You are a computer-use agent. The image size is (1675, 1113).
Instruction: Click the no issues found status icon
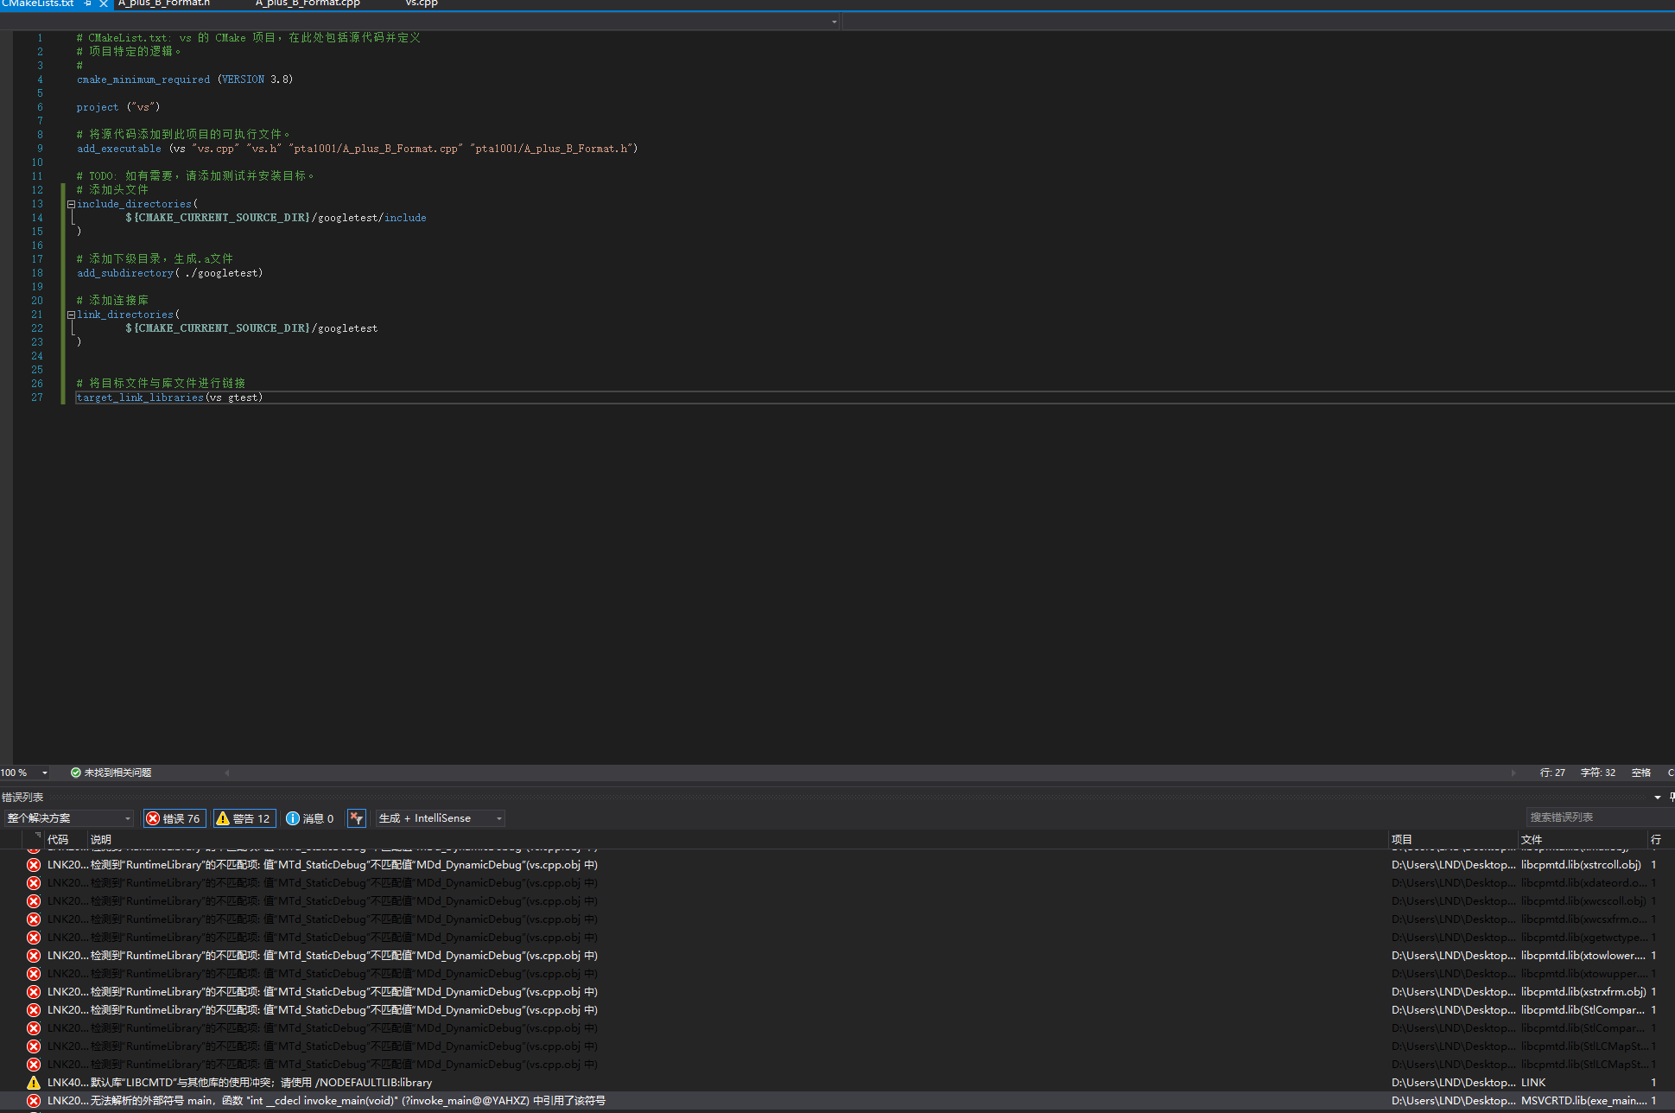tap(76, 773)
